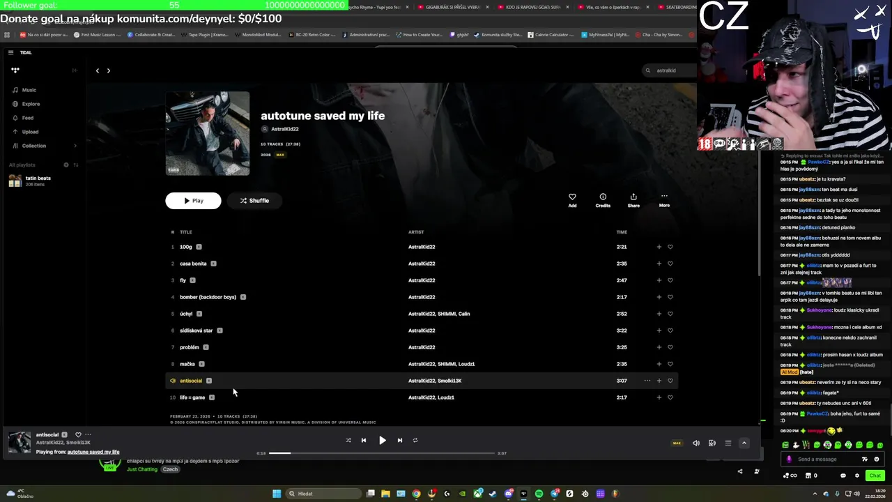The width and height of the screenshot is (892, 502).
Task: Open the TIDAL hamburger menu
Action: [10, 52]
